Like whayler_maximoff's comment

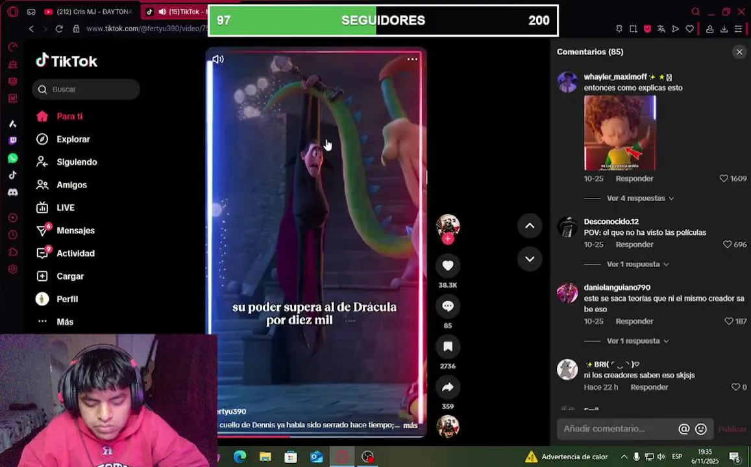724,178
